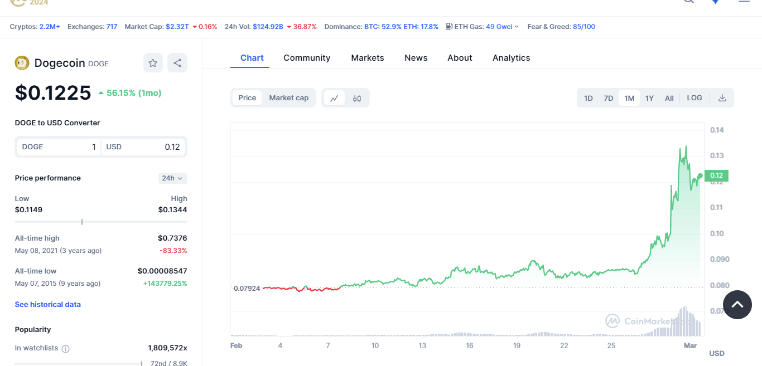
Task: Click the gas pump icon beside ETH Gas
Action: pyautogui.click(x=449, y=26)
